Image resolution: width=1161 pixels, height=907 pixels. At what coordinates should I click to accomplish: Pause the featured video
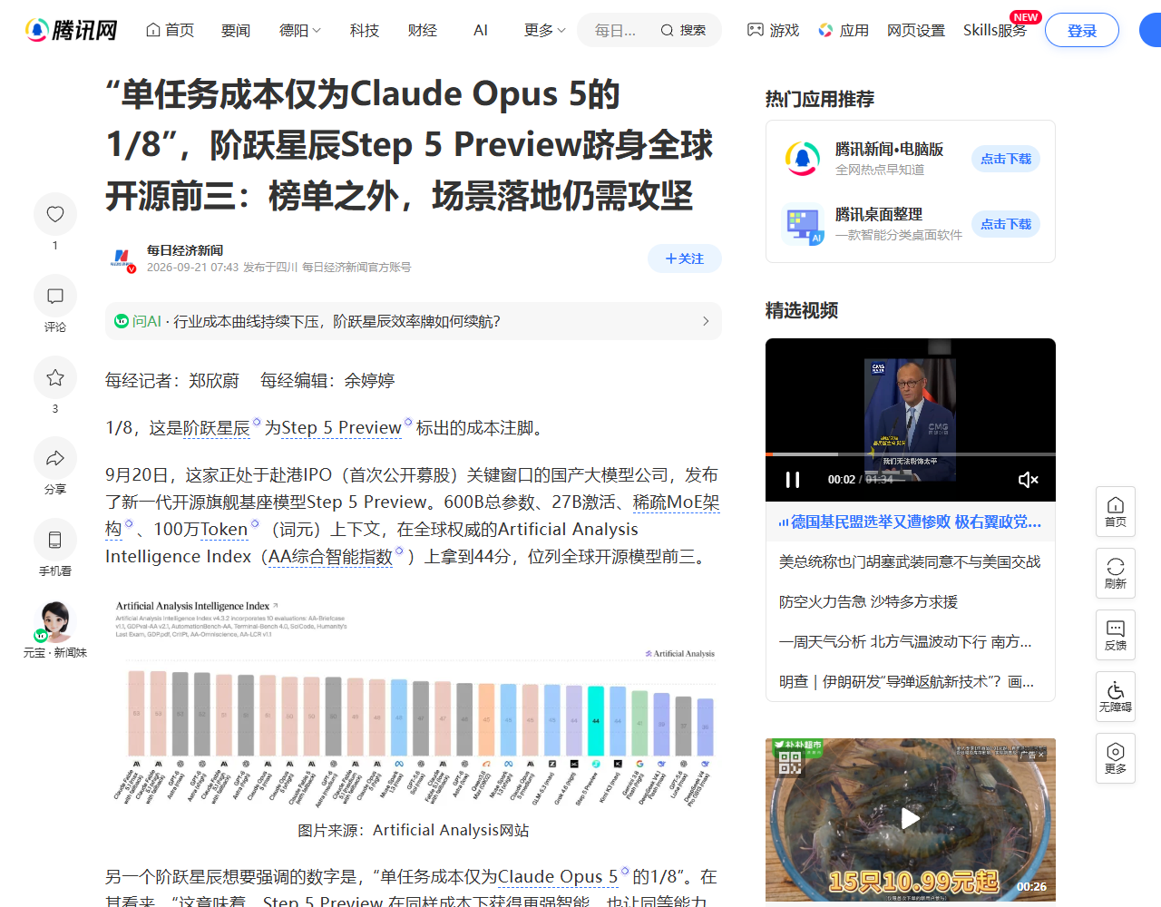click(793, 479)
